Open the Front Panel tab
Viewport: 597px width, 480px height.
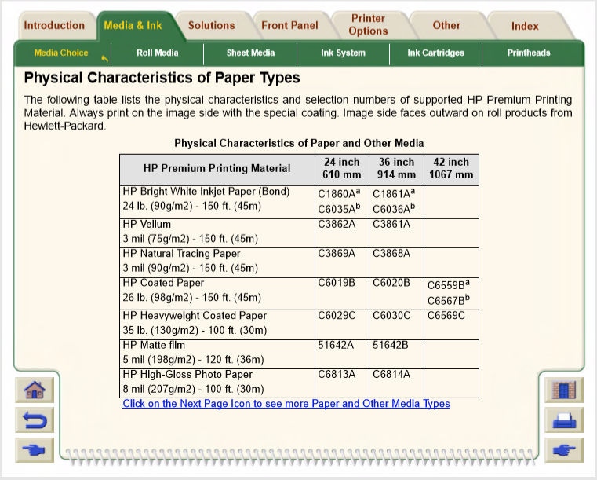289,25
